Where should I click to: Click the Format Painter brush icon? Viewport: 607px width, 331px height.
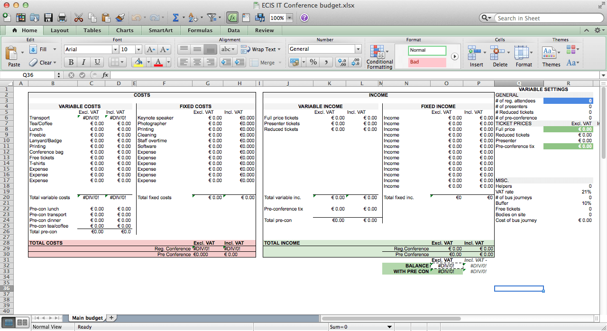coord(120,18)
